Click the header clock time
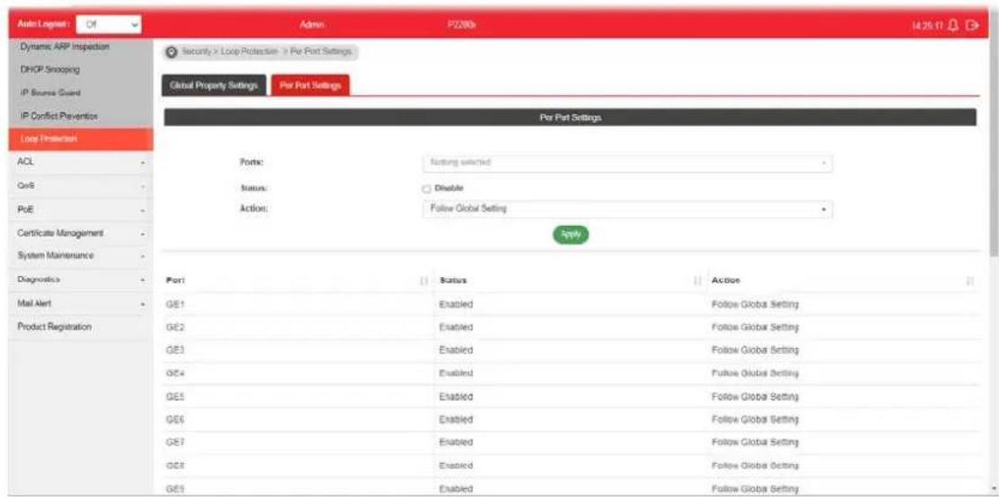Viewport: 999px width, 497px height. point(928,25)
